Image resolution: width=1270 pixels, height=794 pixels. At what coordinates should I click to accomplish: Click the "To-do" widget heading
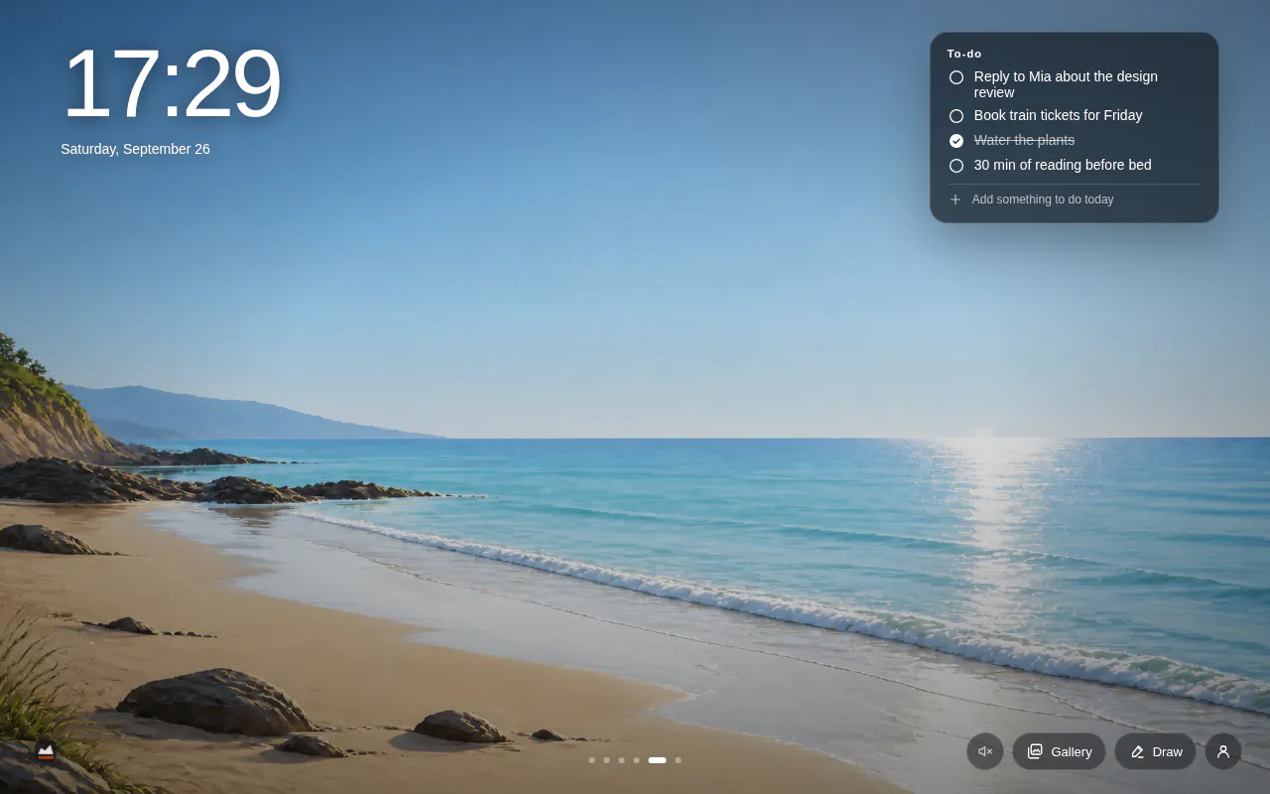964,54
